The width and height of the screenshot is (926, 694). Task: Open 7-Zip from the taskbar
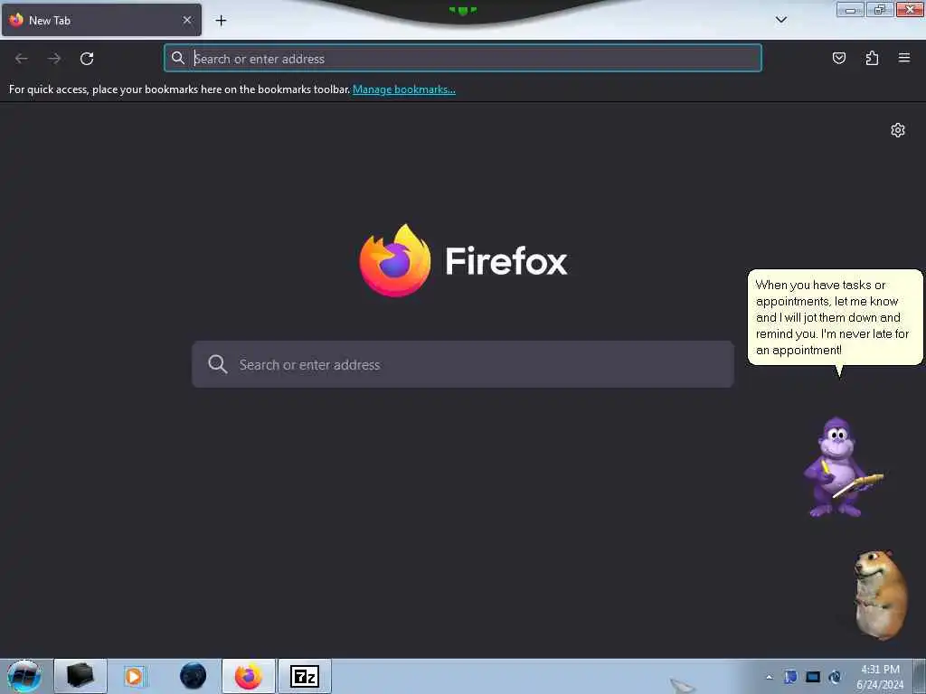[305, 676]
